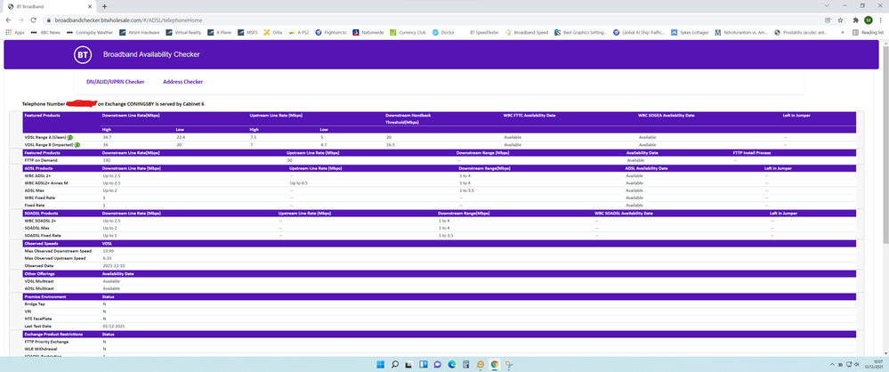
Task: Open the Apps shortcut in bookmarks bar
Action: coord(15,32)
